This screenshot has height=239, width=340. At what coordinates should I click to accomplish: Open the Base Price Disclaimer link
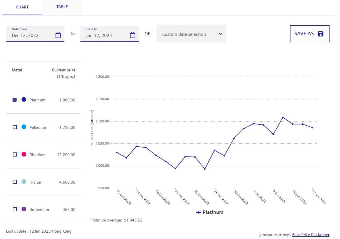click(x=311, y=235)
